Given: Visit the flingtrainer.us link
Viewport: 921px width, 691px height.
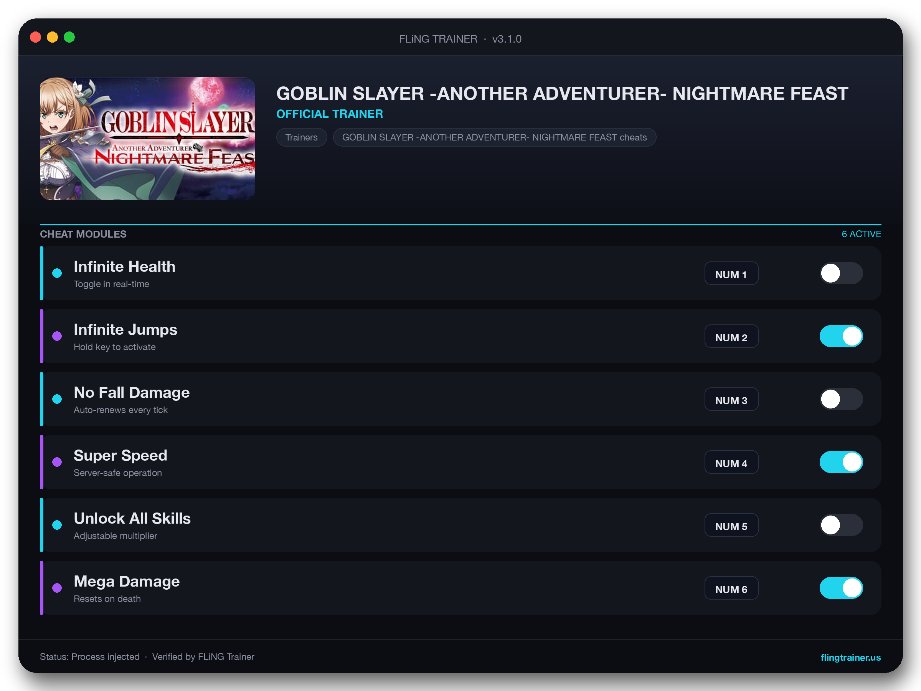Looking at the screenshot, I should pos(850,657).
